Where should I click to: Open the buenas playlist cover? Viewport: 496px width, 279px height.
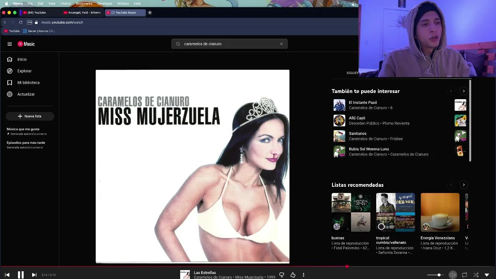point(351,212)
